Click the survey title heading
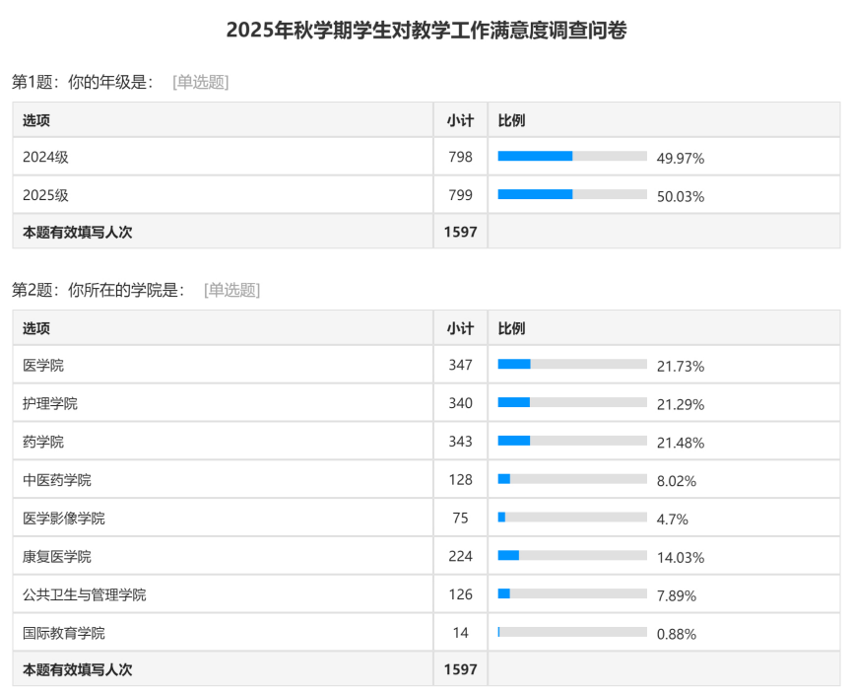 coord(426,31)
